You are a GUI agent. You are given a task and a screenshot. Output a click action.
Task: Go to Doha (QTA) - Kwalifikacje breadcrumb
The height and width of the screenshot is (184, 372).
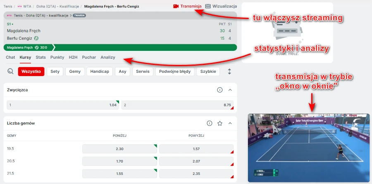point(57,7)
